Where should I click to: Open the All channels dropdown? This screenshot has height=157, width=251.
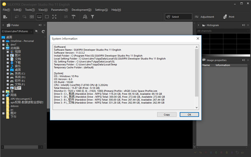click(223, 31)
